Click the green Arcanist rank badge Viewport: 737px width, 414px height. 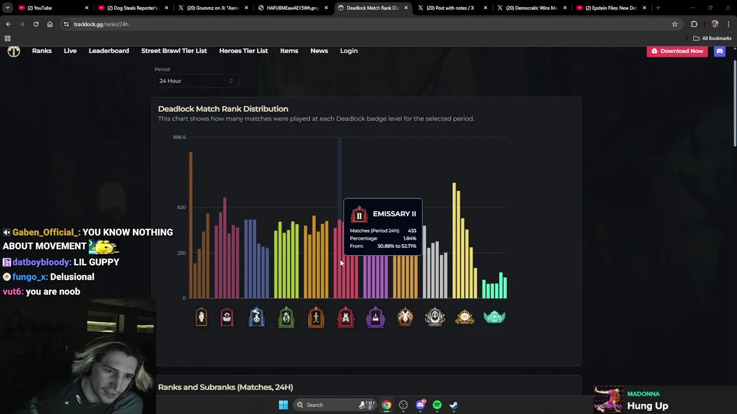[x=286, y=317]
